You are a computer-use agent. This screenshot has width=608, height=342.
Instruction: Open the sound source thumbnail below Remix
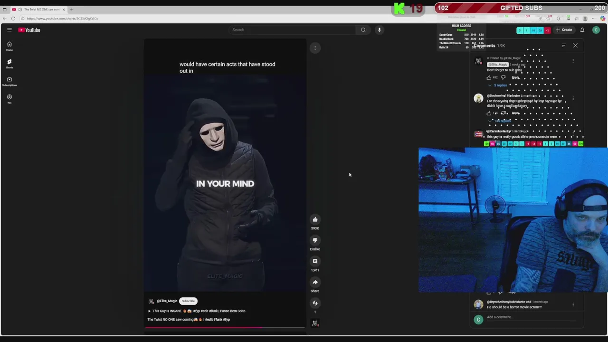315,323
